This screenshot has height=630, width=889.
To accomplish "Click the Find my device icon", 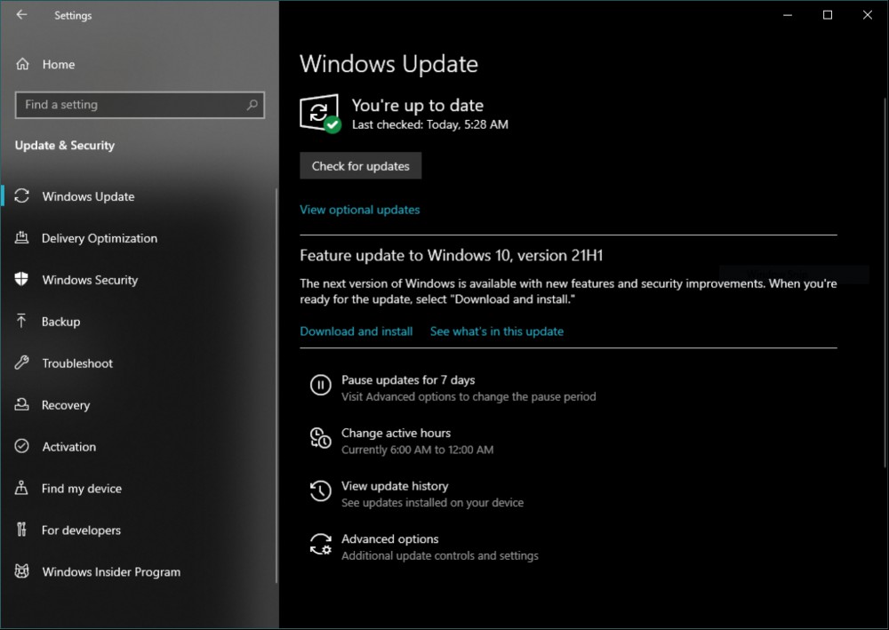I will click(x=21, y=488).
